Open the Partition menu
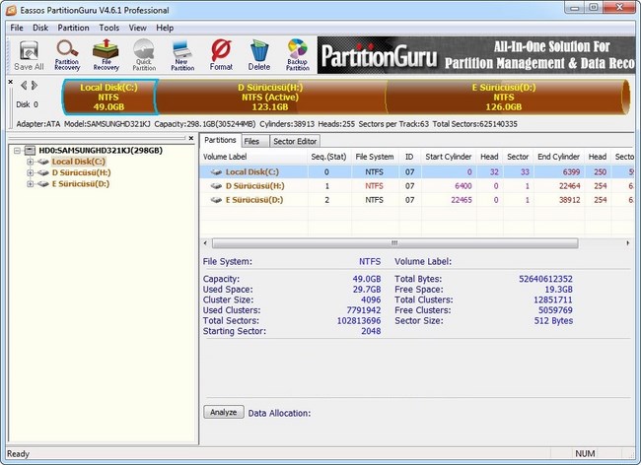The image size is (641, 465). [73, 28]
